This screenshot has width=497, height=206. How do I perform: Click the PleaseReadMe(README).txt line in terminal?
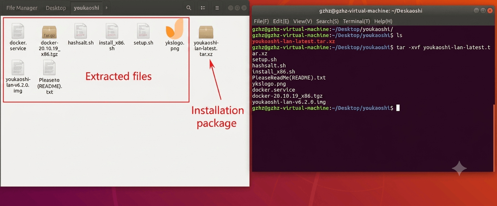289,78
